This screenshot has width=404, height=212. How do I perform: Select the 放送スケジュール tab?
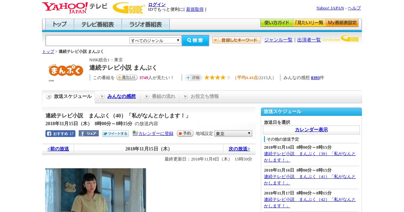(68, 97)
